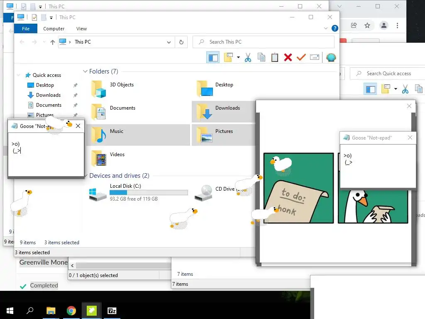This screenshot has width=425, height=319.
Task: Click the scissors icon in the Quick access window
Action: 405,89
